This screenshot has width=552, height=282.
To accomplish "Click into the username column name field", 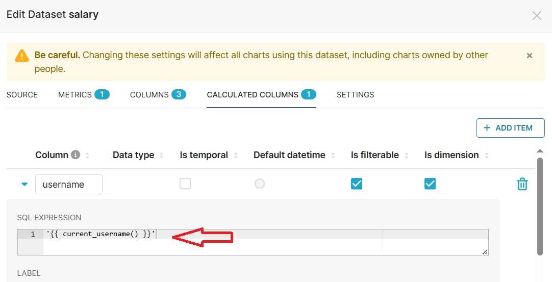I will pos(69,184).
